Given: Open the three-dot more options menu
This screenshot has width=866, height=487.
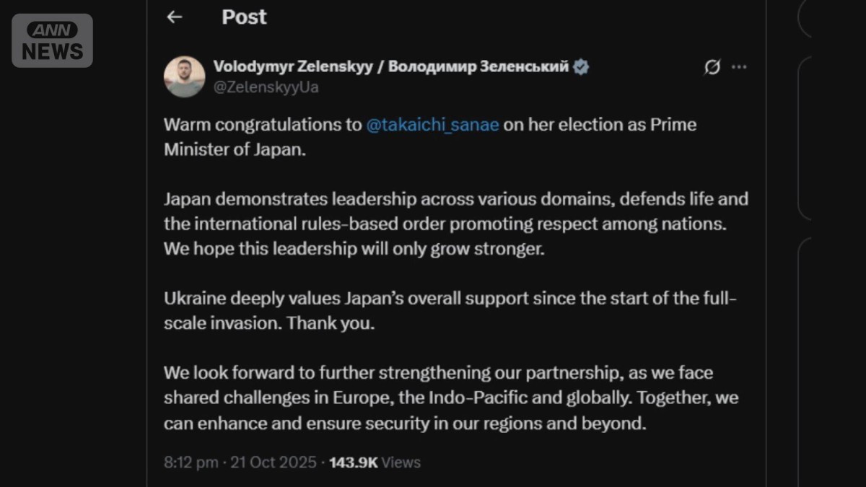Looking at the screenshot, I should pos(739,67).
